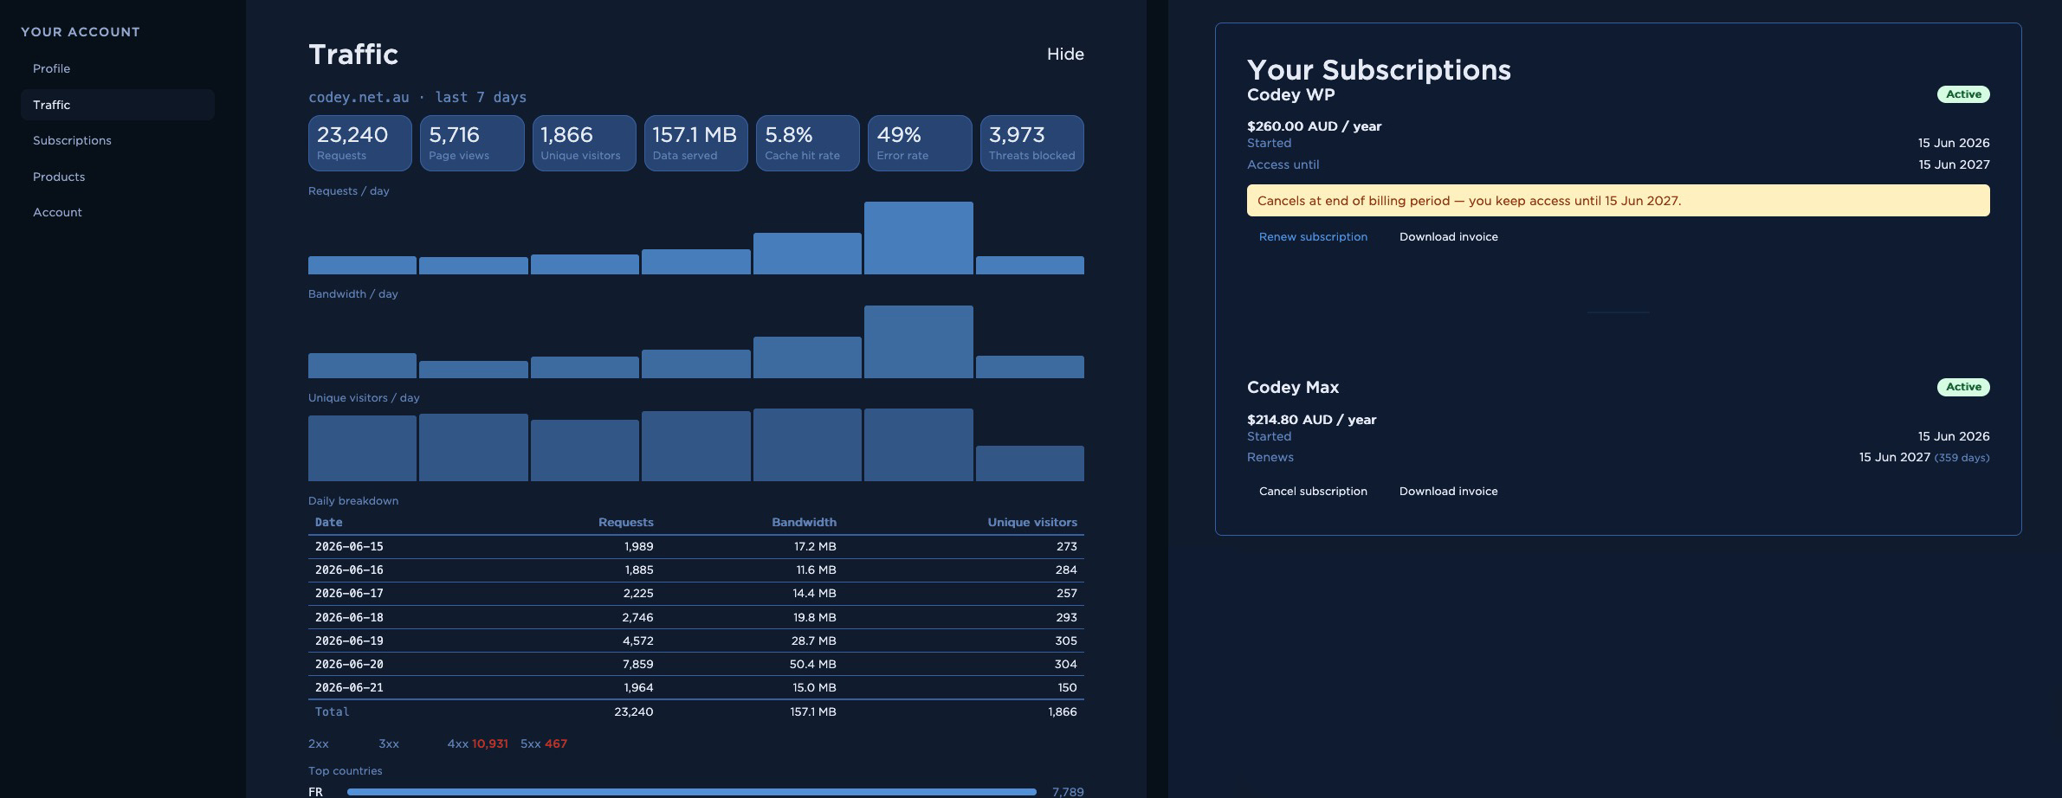Select the Unique visitors stat card

pyautogui.click(x=585, y=143)
